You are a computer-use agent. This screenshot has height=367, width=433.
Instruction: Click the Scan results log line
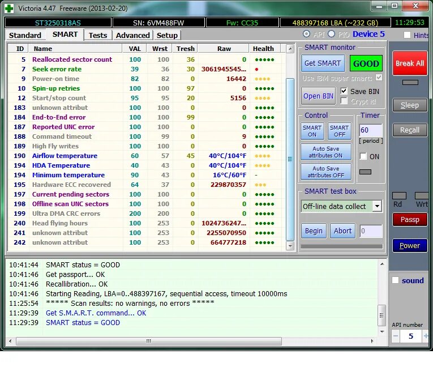pyautogui.click(x=130, y=303)
